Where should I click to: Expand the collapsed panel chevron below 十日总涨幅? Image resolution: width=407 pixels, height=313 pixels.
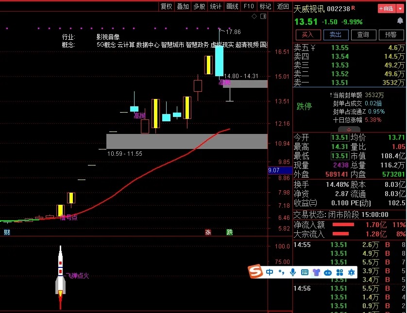click(349, 129)
